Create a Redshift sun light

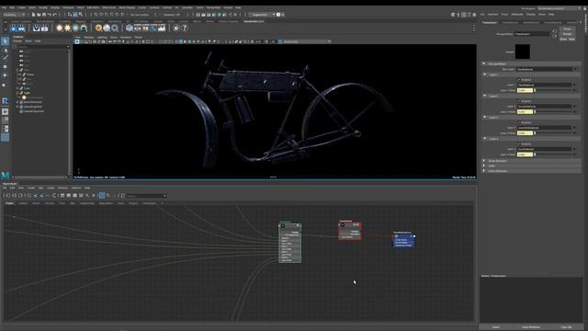point(67,29)
